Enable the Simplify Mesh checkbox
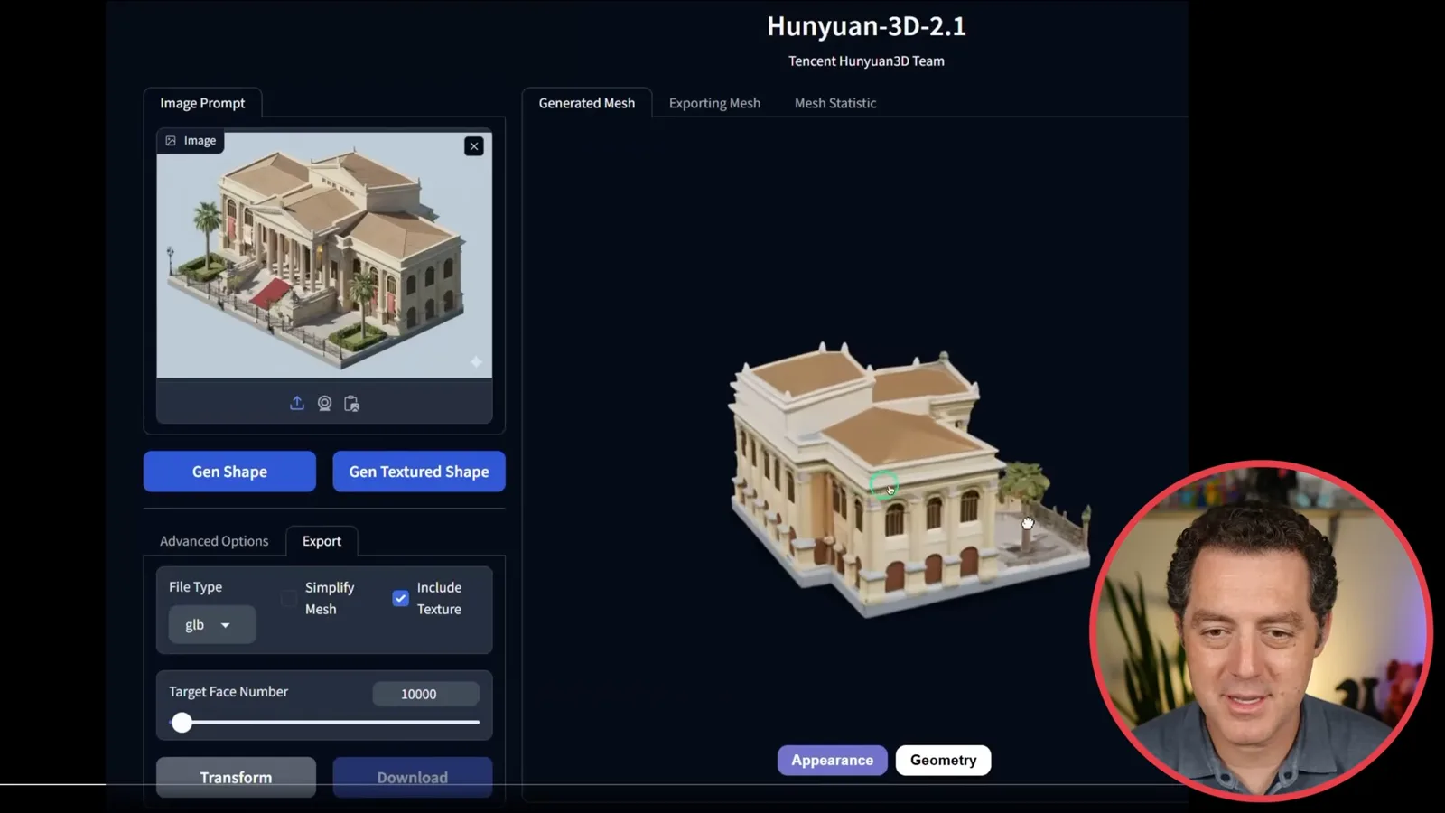The image size is (1445, 813). coord(289,598)
